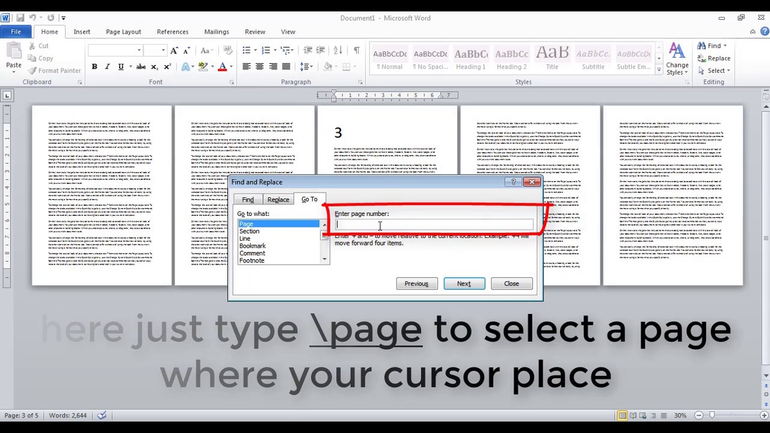The height and width of the screenshot is (433, 770).
Task: Switch to the Page Layout tab
Action: (x=123, y=32)
